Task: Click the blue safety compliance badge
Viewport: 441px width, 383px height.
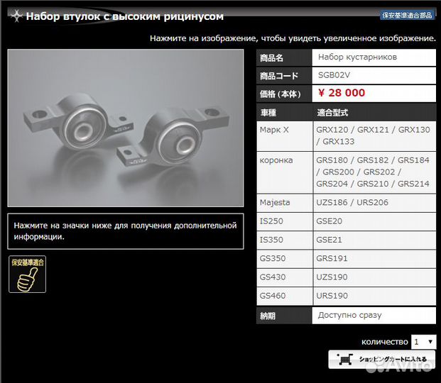Action: click(407, 15)
